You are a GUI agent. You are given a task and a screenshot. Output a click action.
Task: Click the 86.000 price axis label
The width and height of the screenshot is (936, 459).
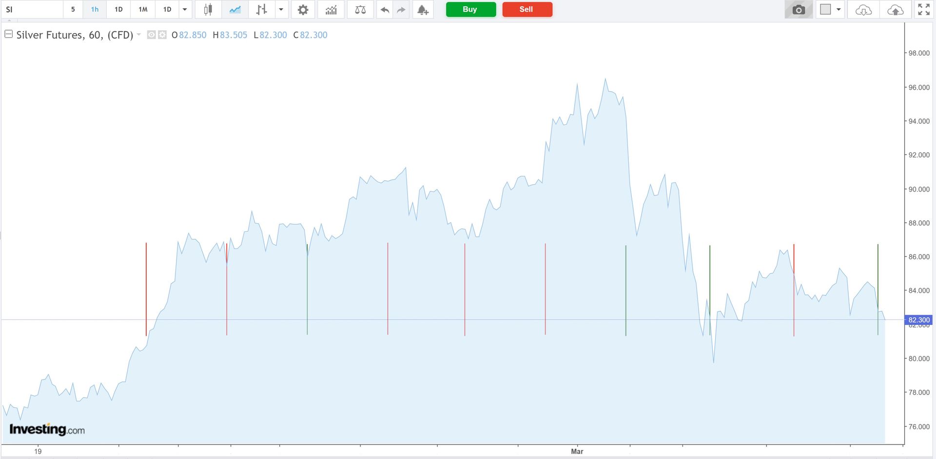919,257
